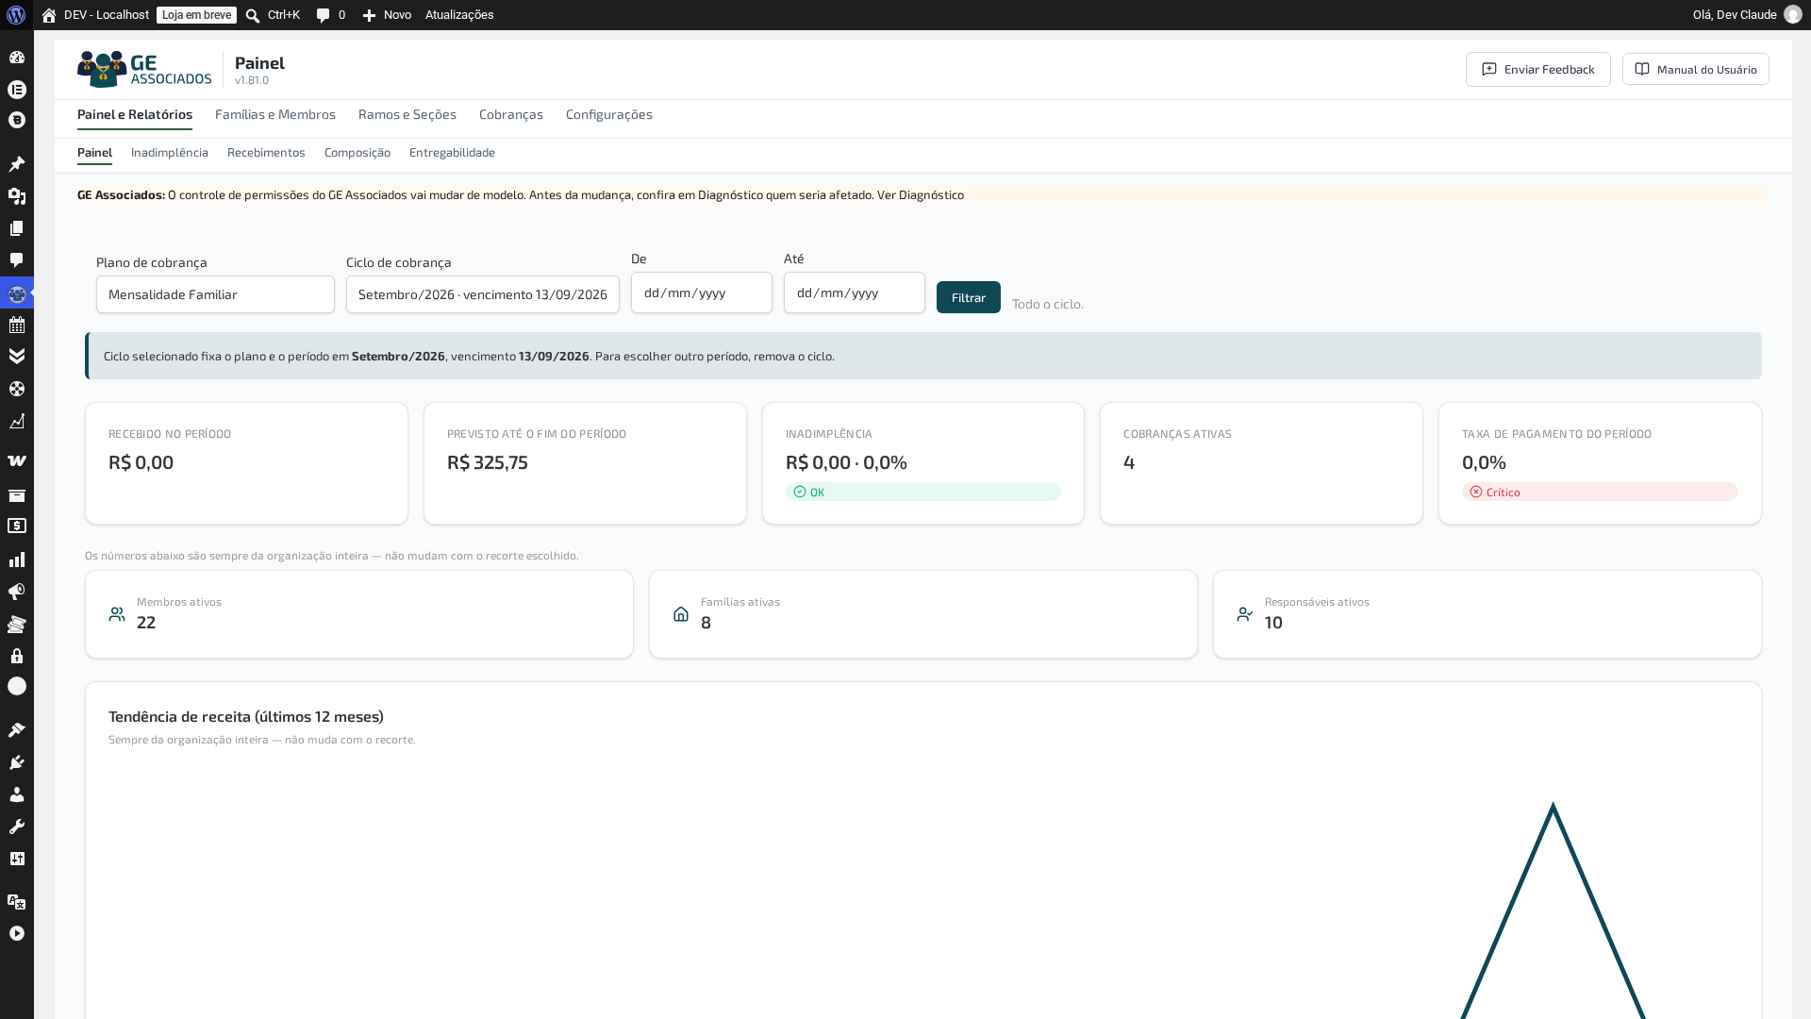Open Comments via the sidebar speech bubble icon

click(x=17, y=260)
